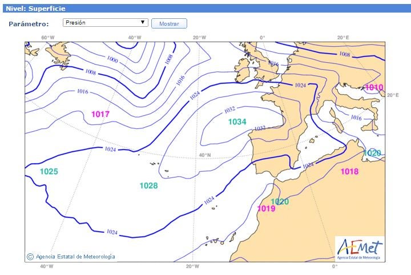Click the green 1025 pressure value
The width and height of the screenshot is (411, 275).
click(49, 172)
